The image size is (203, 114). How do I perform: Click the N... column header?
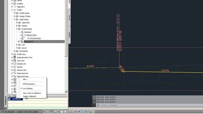10,96
